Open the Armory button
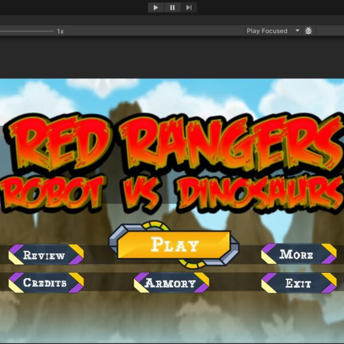 click(171, 283)
